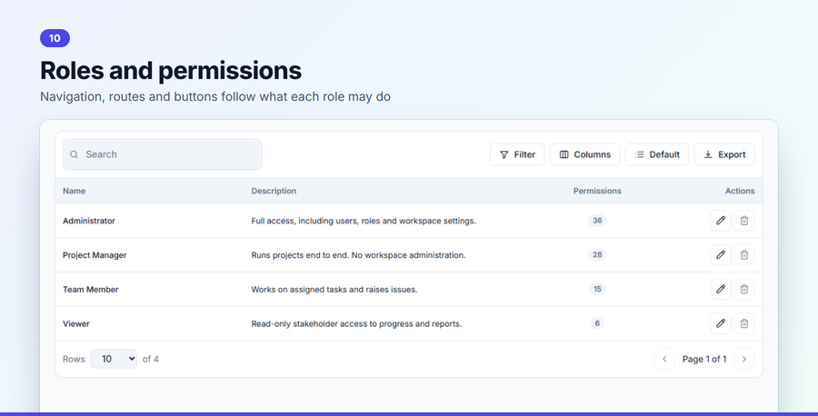Click the magnifier icon in Search box
The width and height of the screenshot is (818, 416).
75,154
